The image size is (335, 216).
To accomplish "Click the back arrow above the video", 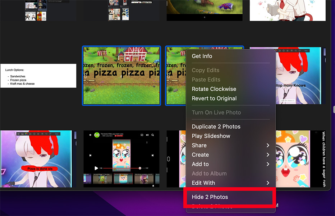I will click(90, 135).
